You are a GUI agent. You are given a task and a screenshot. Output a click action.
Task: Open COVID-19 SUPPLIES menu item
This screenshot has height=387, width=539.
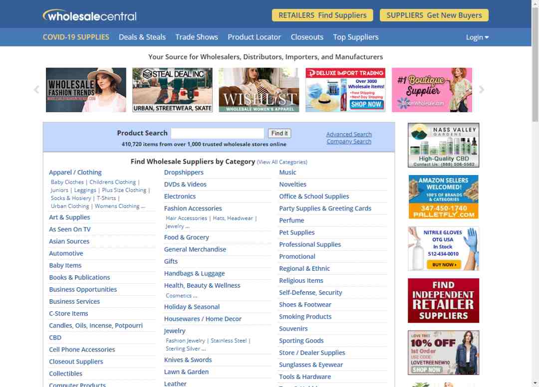click(76, 37)
